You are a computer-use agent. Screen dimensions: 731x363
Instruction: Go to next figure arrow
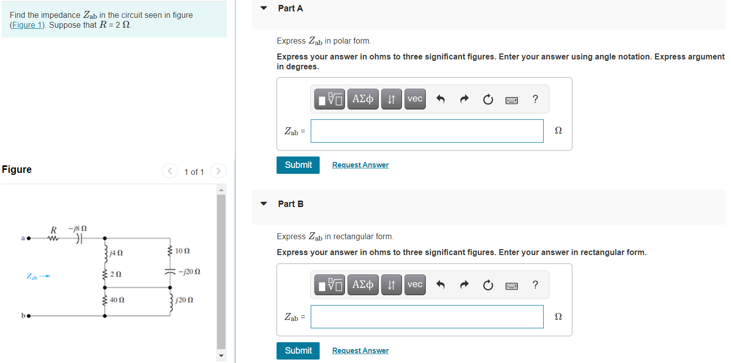[x=218, y=171]
